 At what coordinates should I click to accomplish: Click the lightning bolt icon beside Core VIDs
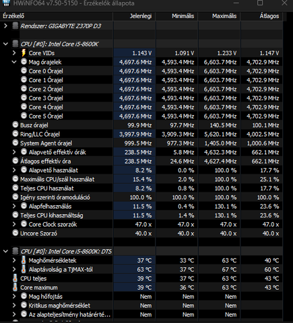[24, 53]
